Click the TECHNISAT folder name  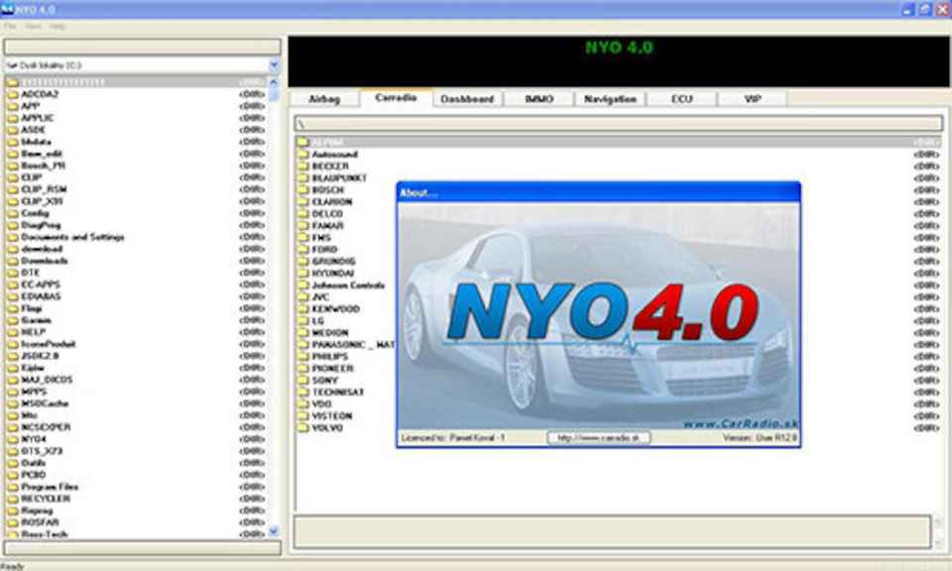(338, 392)
